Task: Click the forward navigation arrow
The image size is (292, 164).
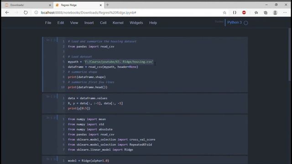Action: point(16,12)
